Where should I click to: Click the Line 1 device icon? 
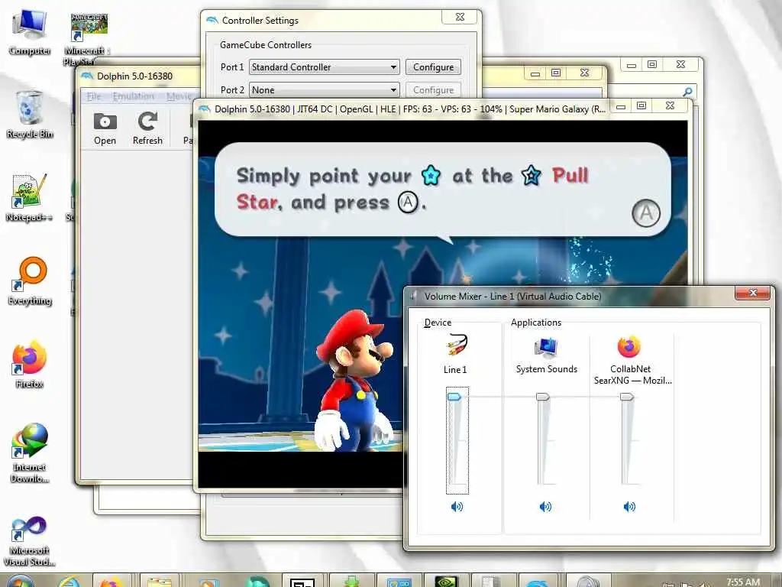pyautogui.click(x=456, y=345)
